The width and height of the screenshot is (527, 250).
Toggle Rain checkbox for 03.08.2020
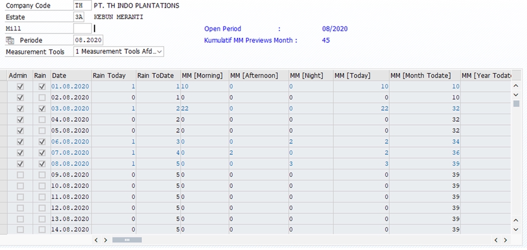coord(42,109)
